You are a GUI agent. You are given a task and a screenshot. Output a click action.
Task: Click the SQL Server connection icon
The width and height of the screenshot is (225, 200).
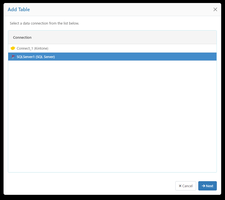tap(13, 57)
